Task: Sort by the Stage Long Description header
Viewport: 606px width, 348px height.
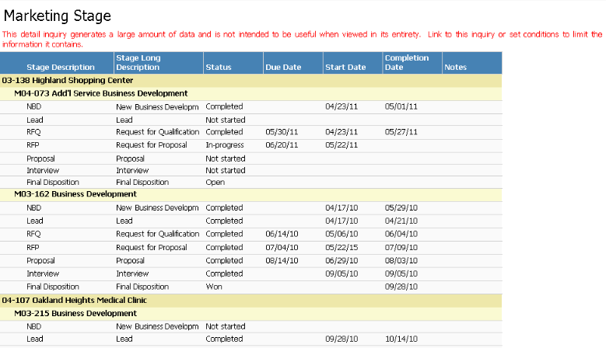Action: click(138, 62)
